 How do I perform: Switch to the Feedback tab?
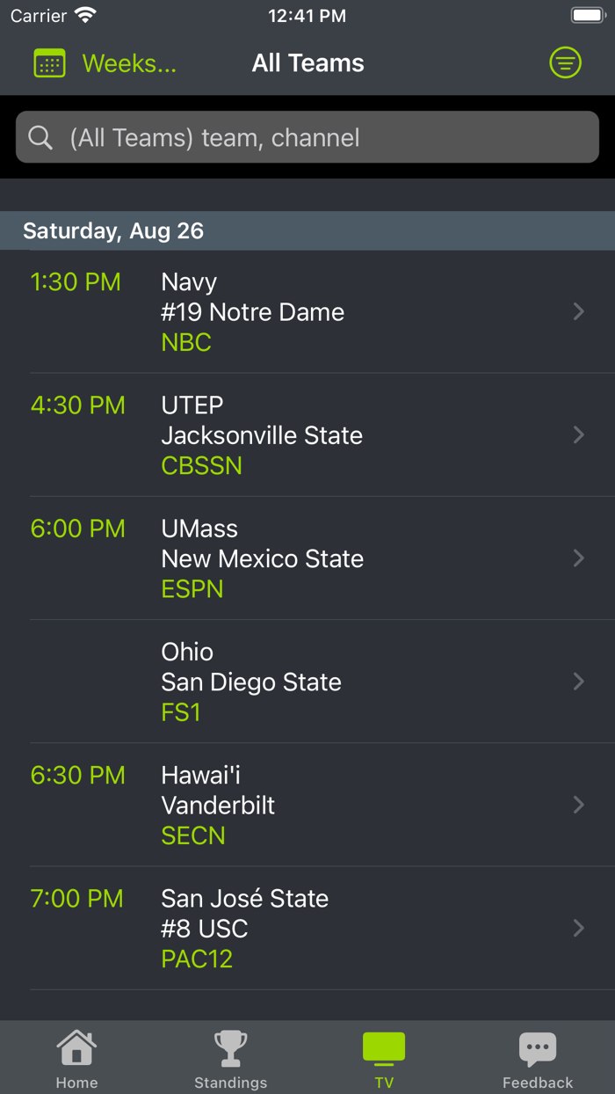point(538,1057)
